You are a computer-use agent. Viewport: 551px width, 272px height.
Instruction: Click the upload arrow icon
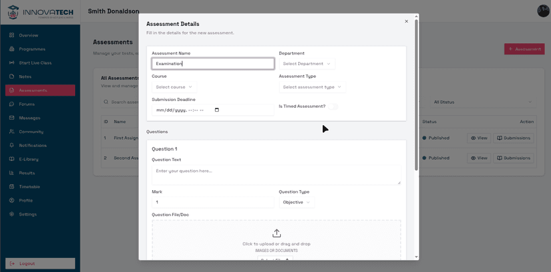276,233
